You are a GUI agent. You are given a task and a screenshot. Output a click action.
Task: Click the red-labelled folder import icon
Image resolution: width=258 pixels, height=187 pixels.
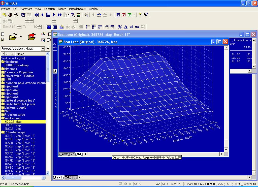pyautogui.click(x=32, y=37)
